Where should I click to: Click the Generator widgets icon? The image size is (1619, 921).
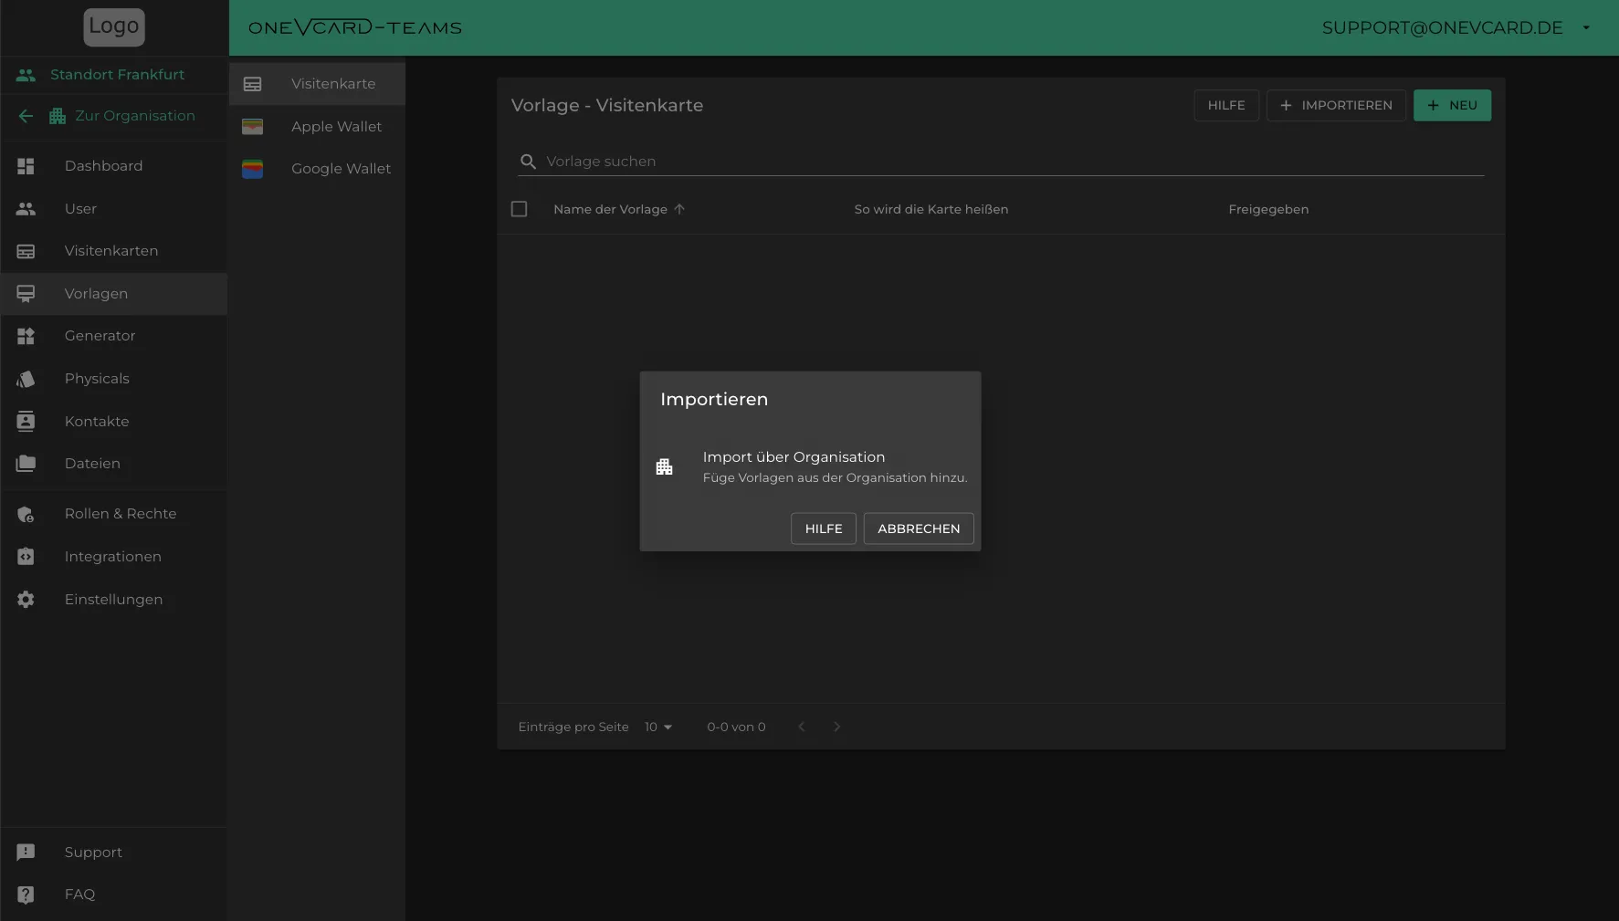pos(26,336)
